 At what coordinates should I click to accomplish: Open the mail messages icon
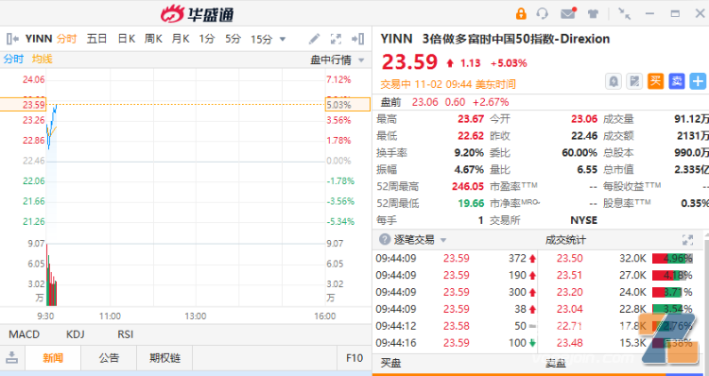pos(568,13)
